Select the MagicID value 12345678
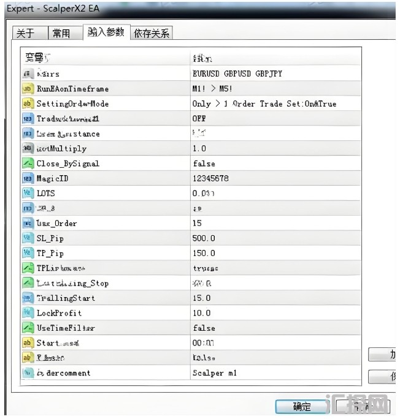 [x=210, y=178]
